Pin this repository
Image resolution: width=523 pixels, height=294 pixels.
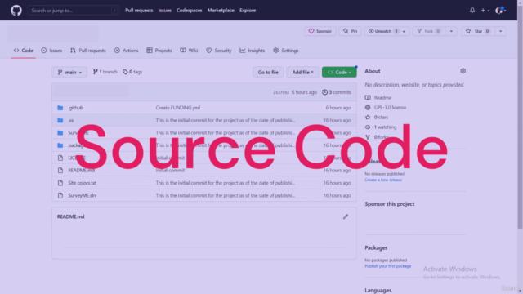[350, 31]
